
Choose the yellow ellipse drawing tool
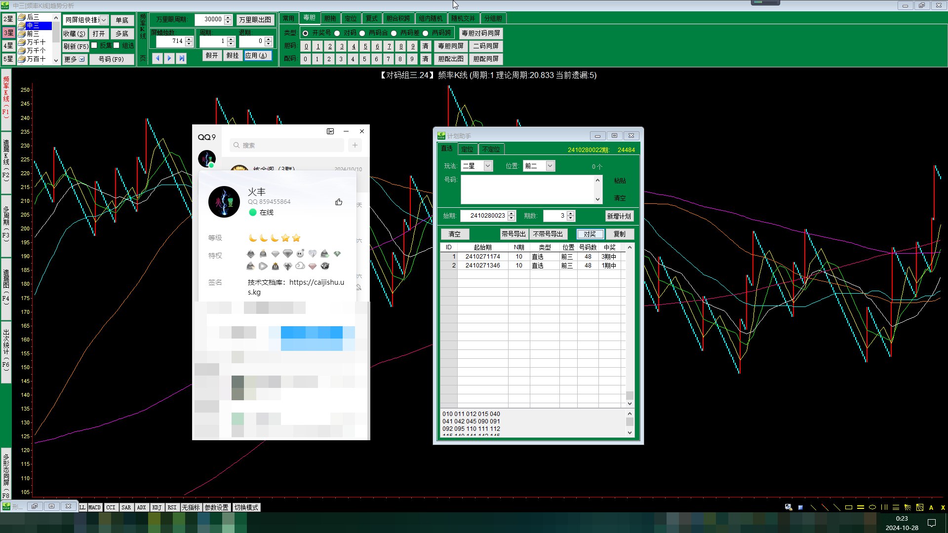[872, 507]
